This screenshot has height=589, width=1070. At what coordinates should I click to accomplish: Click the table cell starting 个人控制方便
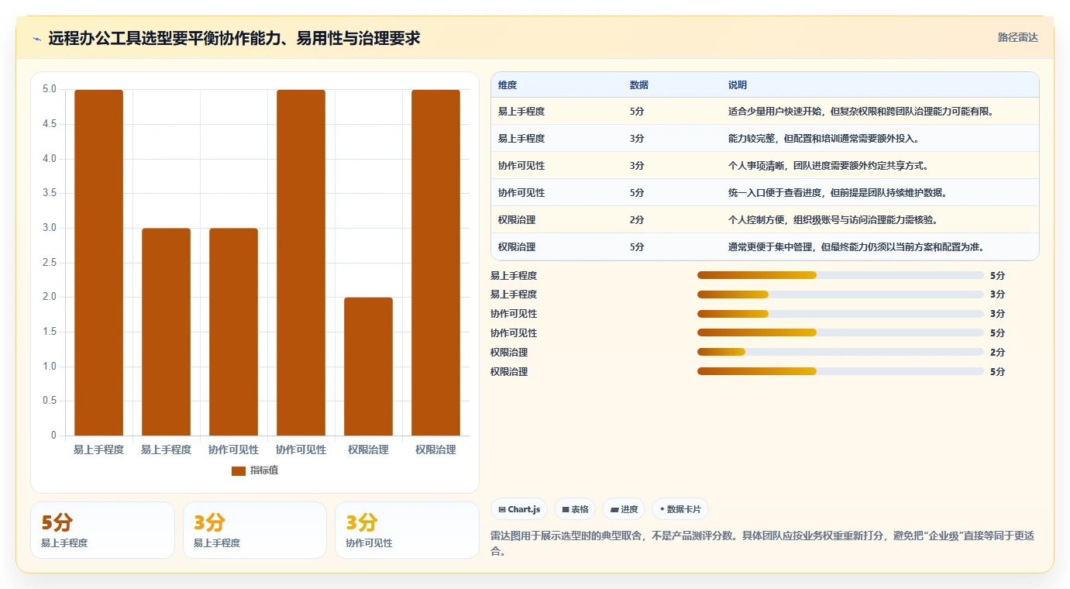pyautogui.click(x=879, y=220)
